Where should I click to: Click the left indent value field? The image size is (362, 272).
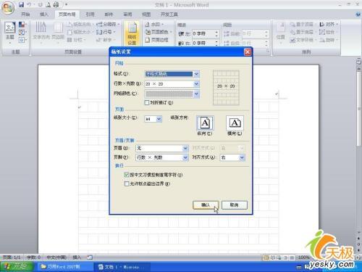coord(203,33)
